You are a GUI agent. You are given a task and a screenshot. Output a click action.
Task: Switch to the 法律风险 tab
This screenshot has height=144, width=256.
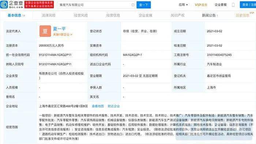coord(49,15)
